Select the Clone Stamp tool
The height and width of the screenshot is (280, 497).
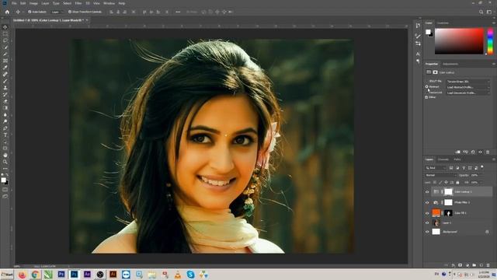[x=5, y=88]
